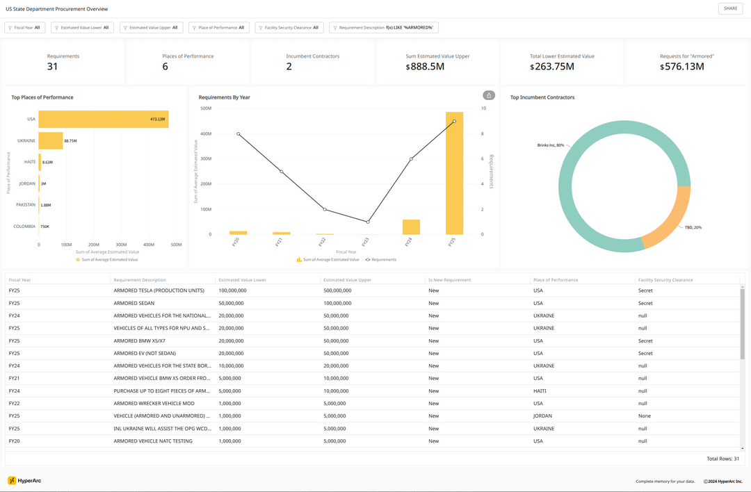751x492 pixels.
Task: Click the table's vertical scrollbar thumb
Action: 742,323
